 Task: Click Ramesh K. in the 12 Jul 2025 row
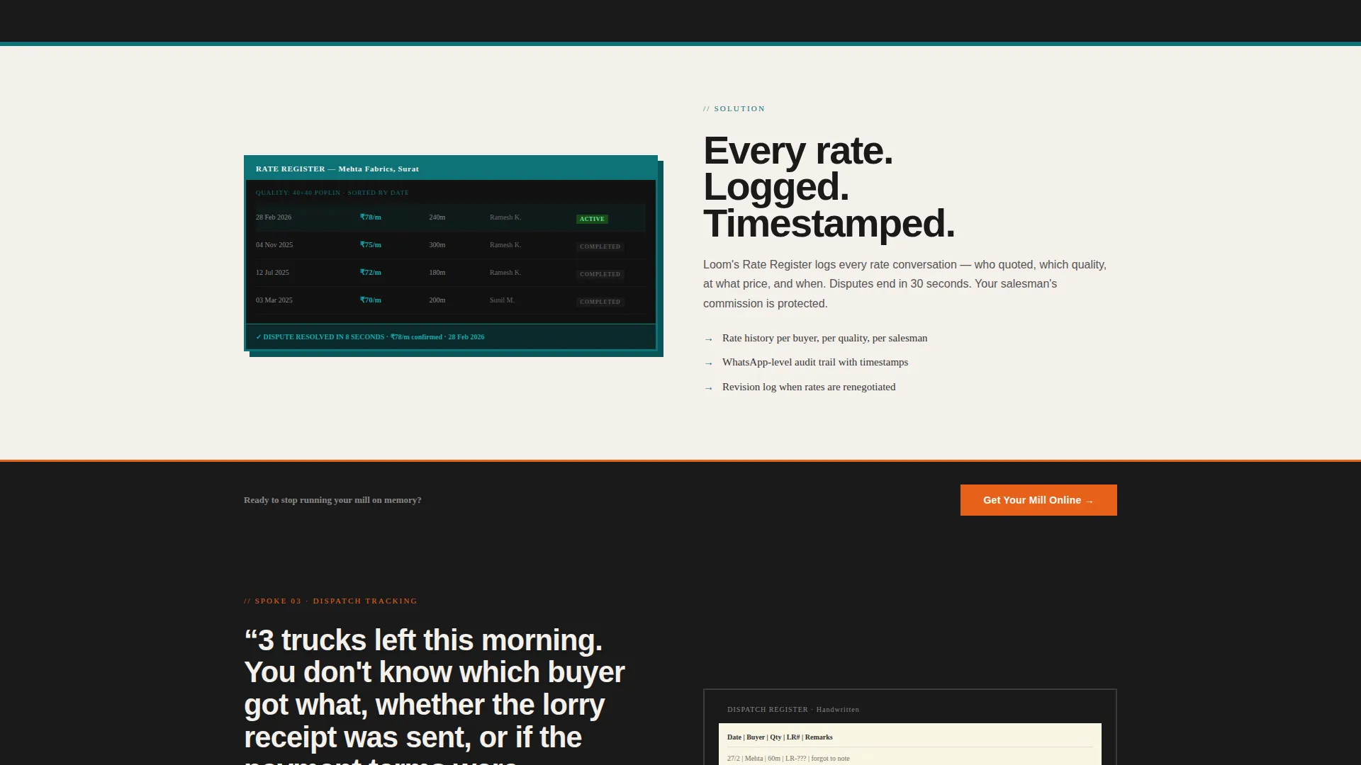coord(505,273)
